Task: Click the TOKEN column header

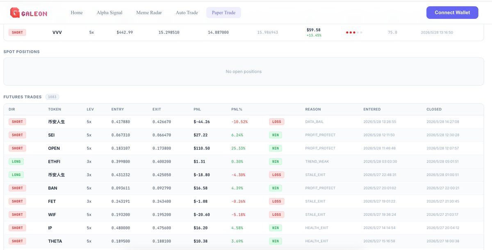Action: click(55, 109)
